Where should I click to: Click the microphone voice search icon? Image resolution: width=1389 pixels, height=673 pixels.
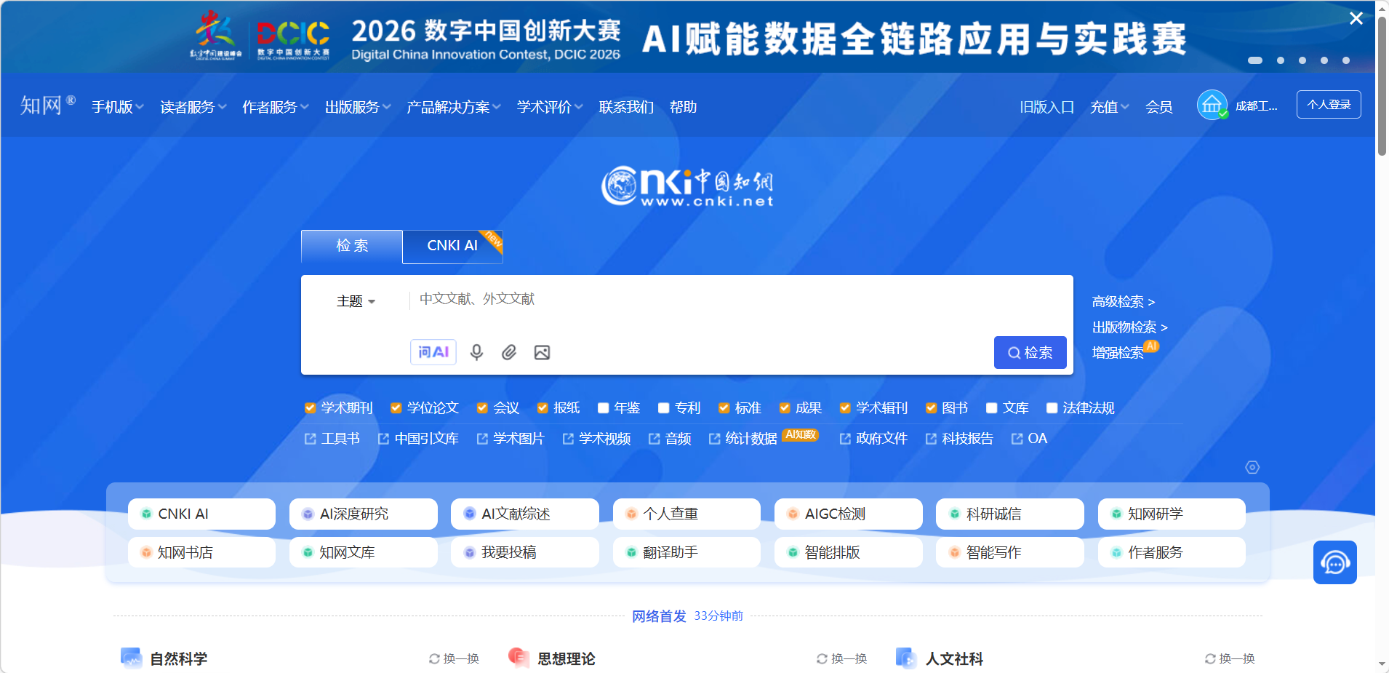coord(476,353)
